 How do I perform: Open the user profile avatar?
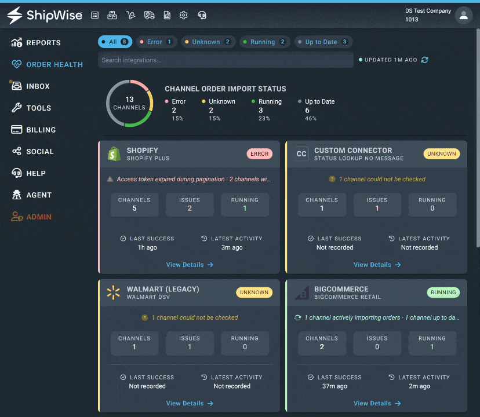click(463, 15)
